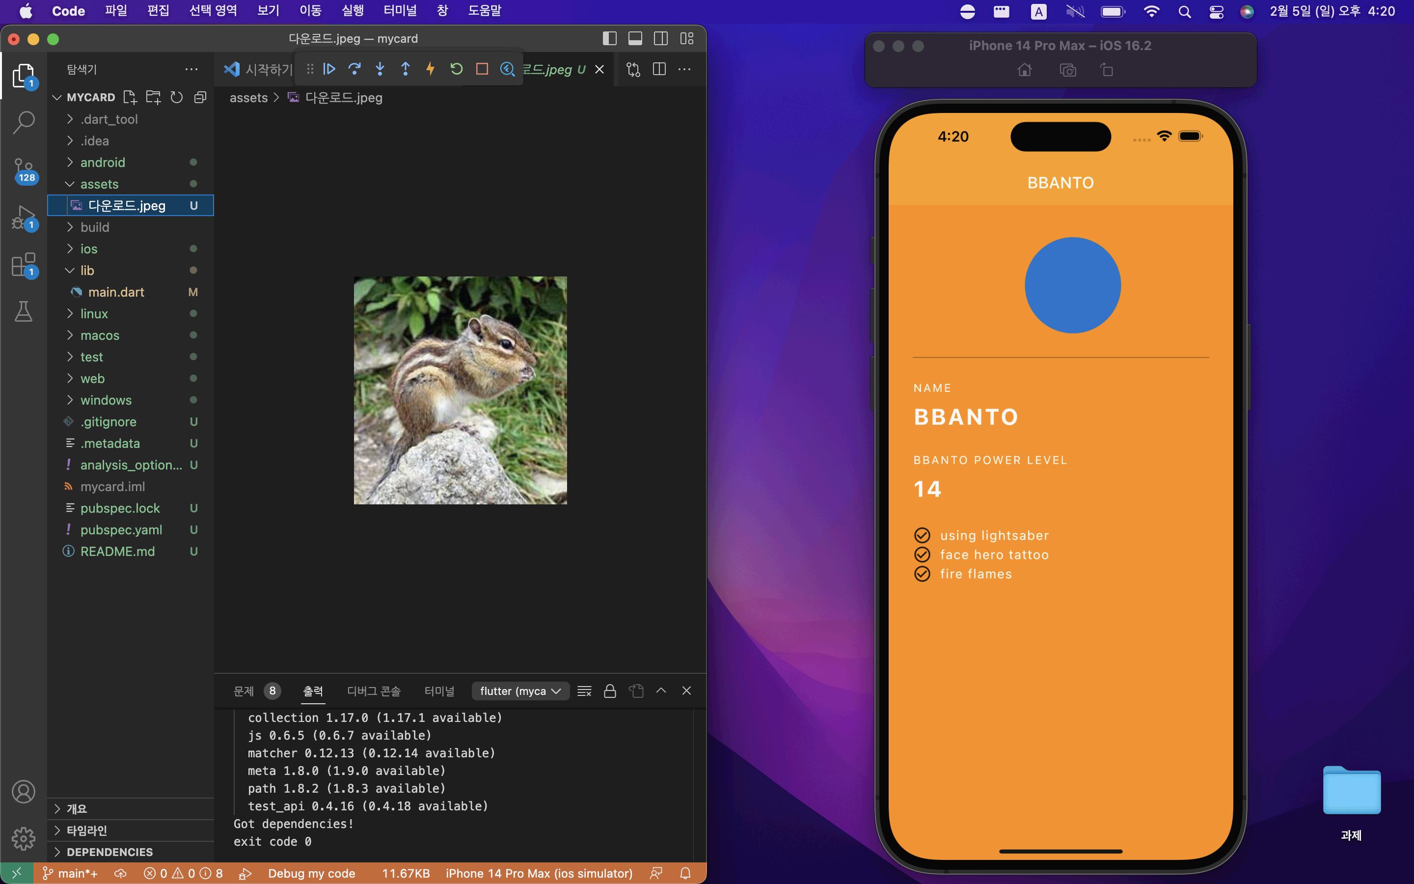Tap blue circle avatar in simulator

(x=1073, y=285)
